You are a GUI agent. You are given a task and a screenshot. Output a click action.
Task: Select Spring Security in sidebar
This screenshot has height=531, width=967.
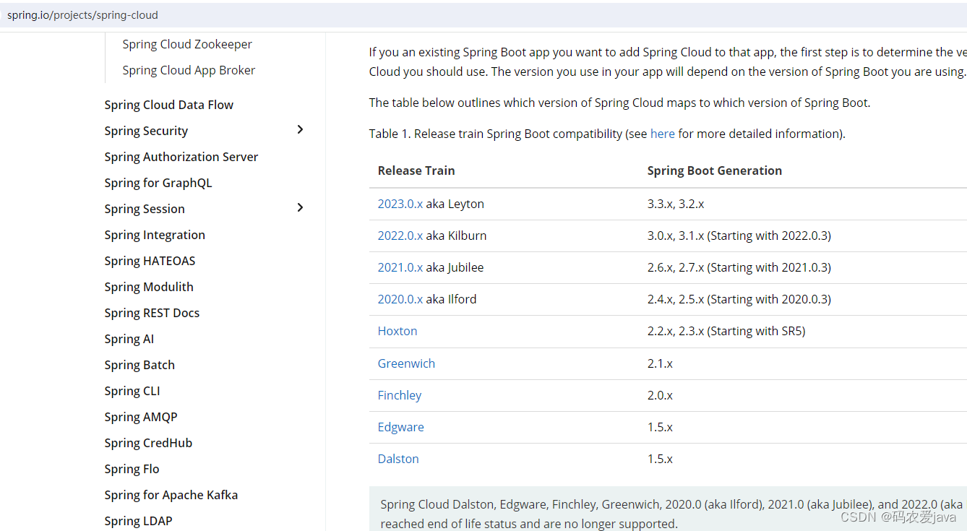[x=146, y=131]
